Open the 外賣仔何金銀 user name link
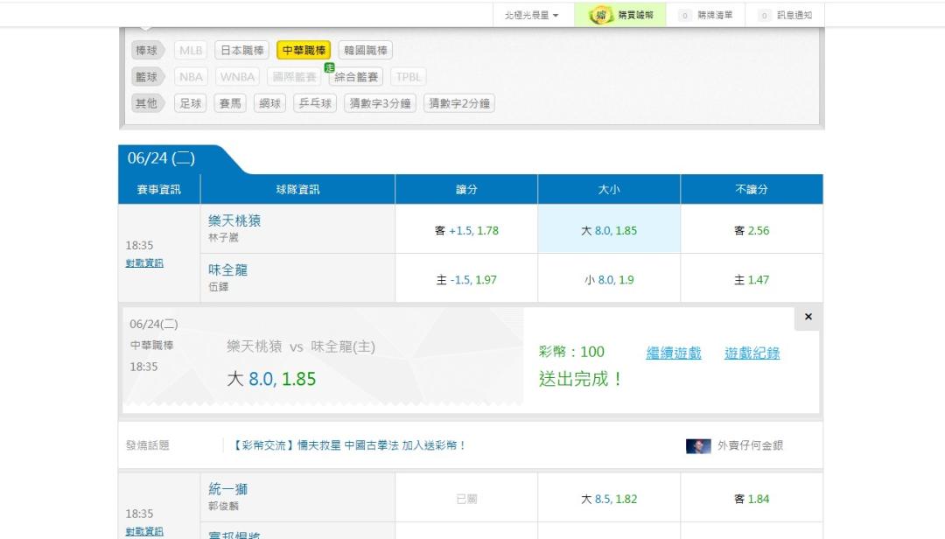945x539 pixels. [750, 445]
